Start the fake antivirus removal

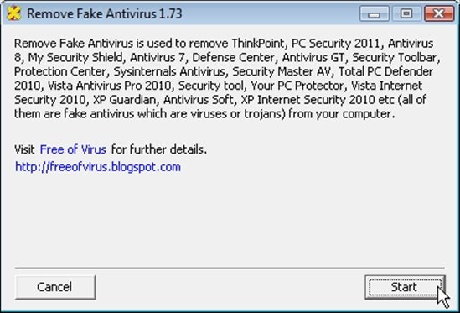405,287
